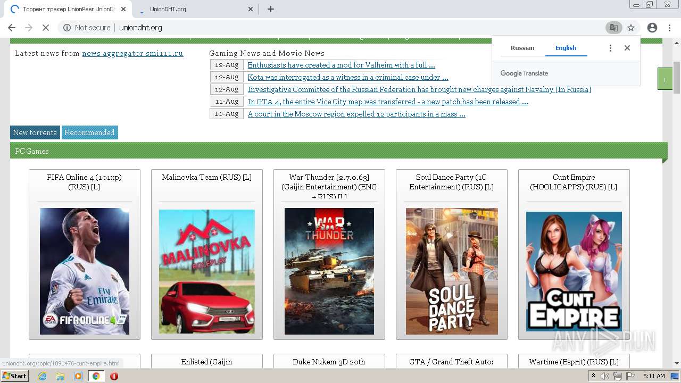Click the red Opera taskbar icon

[x=114, y=376]
